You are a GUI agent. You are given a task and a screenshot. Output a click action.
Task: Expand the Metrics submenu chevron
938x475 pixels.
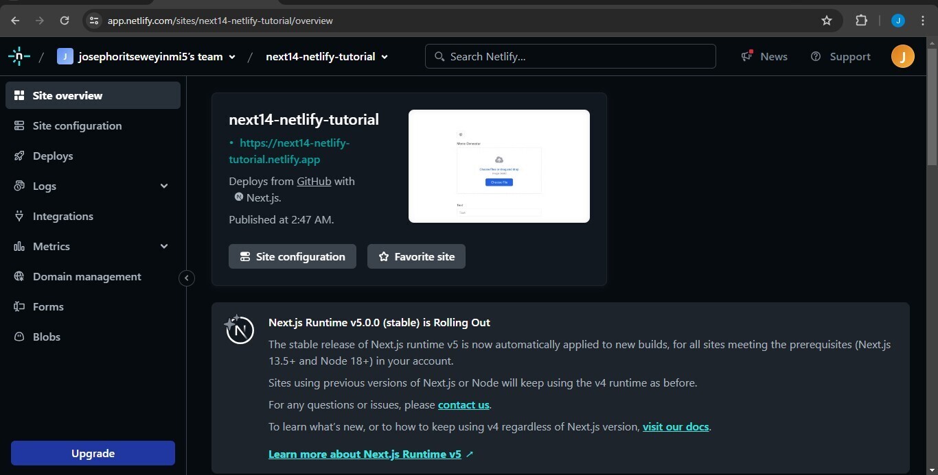coord(164,246)
